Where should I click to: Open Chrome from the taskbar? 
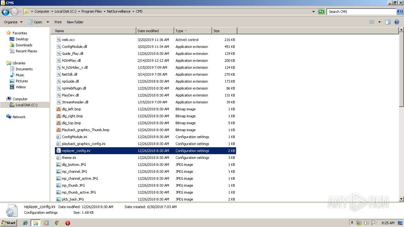pos(57,223)
